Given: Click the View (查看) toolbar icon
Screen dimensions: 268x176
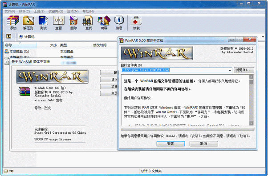Looking at the screenshot, I should [x=58, y=20].
